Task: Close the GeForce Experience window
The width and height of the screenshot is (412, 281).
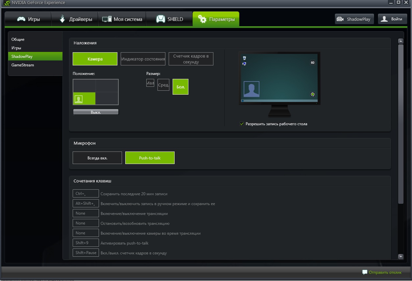Action: (x=406, y=2)
